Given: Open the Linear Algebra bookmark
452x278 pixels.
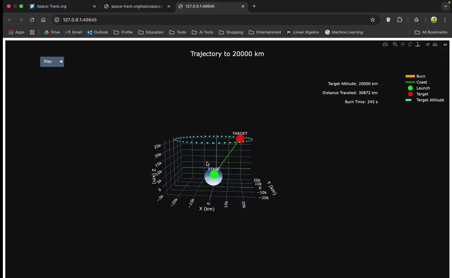Looking at the screenshot, I should click(303, 32).
